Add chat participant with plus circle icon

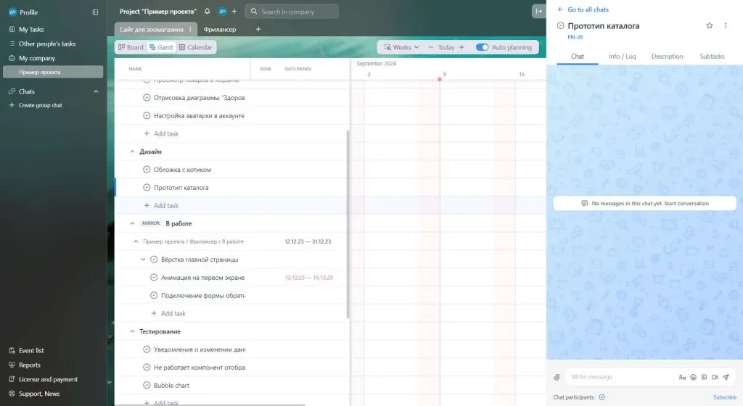coord(602,397)
